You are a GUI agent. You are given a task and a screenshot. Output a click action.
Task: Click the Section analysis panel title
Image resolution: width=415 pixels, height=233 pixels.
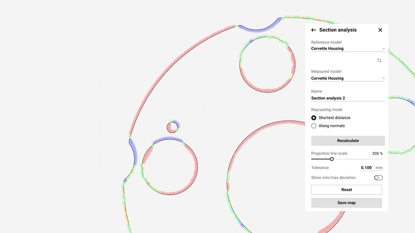coord(338,30)
